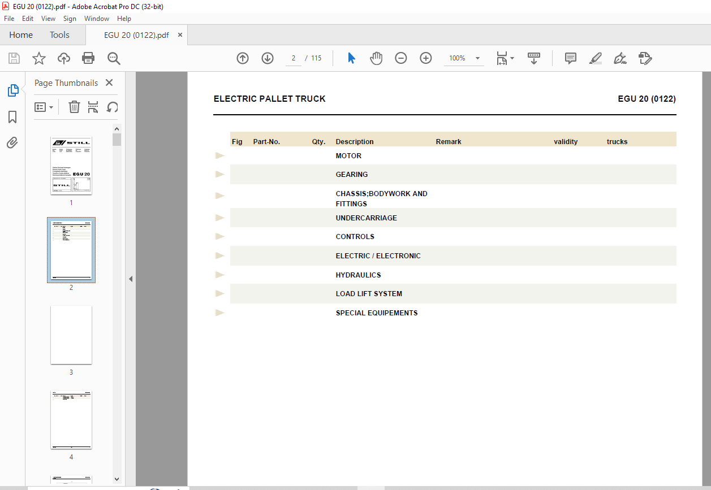Open the Sign menu
Viewport: 711px width, 490px height.
tap(70, 19)
